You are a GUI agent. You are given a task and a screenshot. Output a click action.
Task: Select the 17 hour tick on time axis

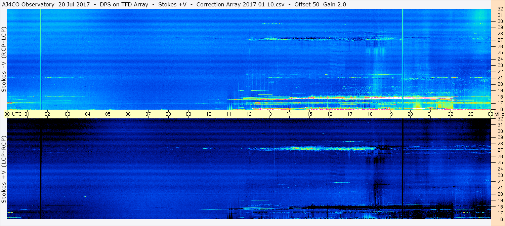click(350, 114)
